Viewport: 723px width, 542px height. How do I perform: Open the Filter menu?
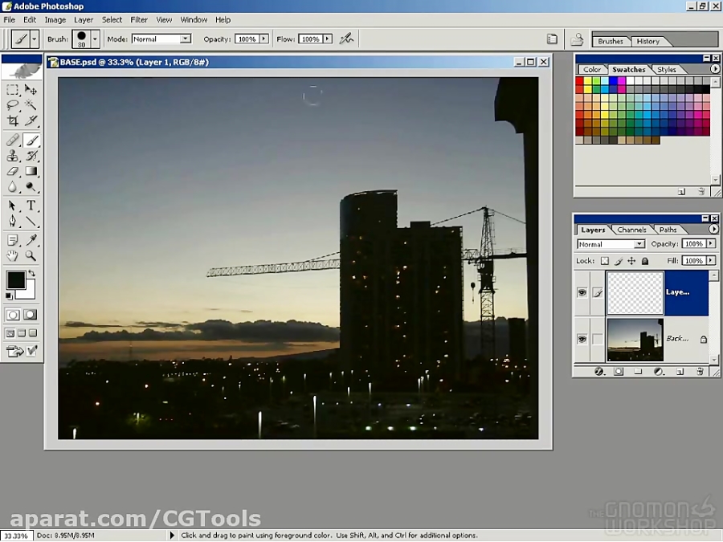click(139, 19)
